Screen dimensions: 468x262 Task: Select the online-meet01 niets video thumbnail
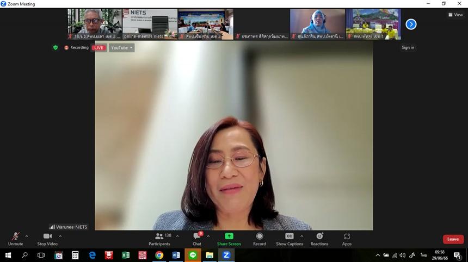[150, 24]
